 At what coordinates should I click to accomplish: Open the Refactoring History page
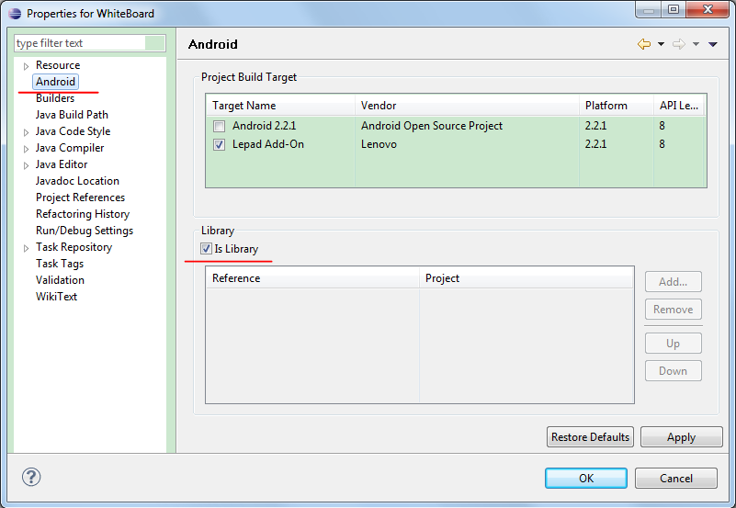[x=83, y=214]
